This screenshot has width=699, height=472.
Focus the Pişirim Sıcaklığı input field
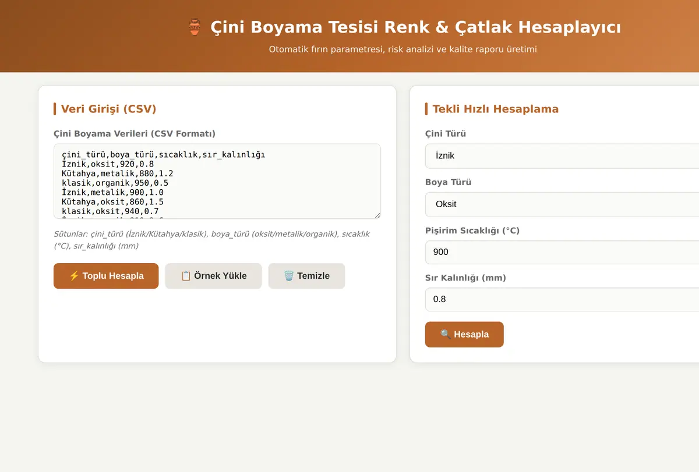click(562, 252)
